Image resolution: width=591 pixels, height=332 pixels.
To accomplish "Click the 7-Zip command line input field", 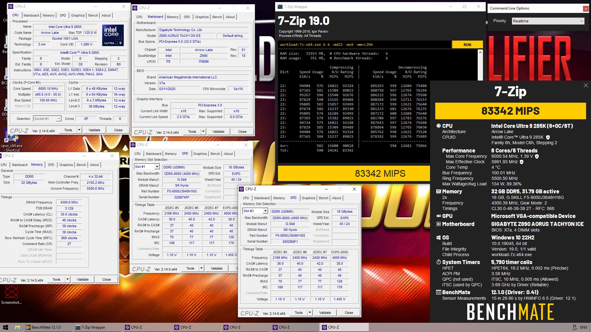I will tap(364, 45).
